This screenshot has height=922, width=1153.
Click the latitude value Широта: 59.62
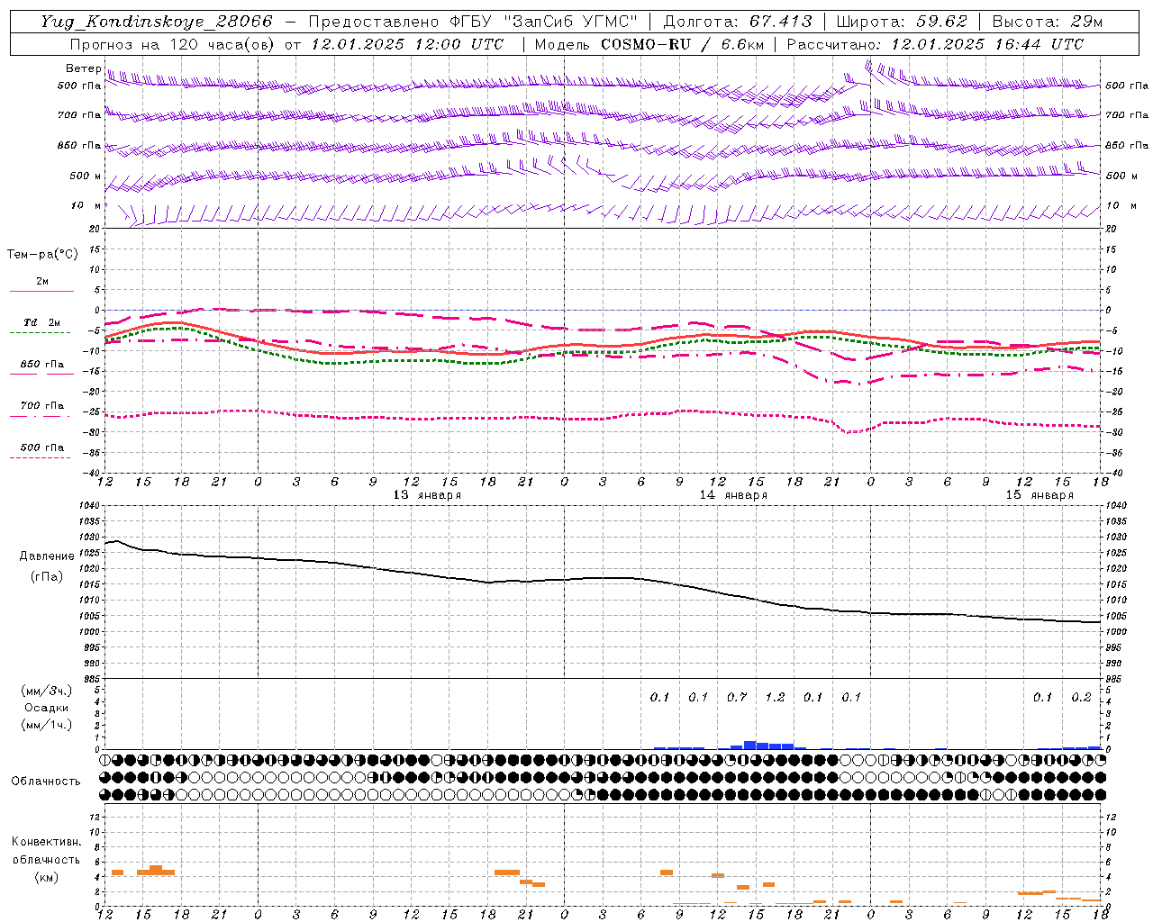[902, 22]
